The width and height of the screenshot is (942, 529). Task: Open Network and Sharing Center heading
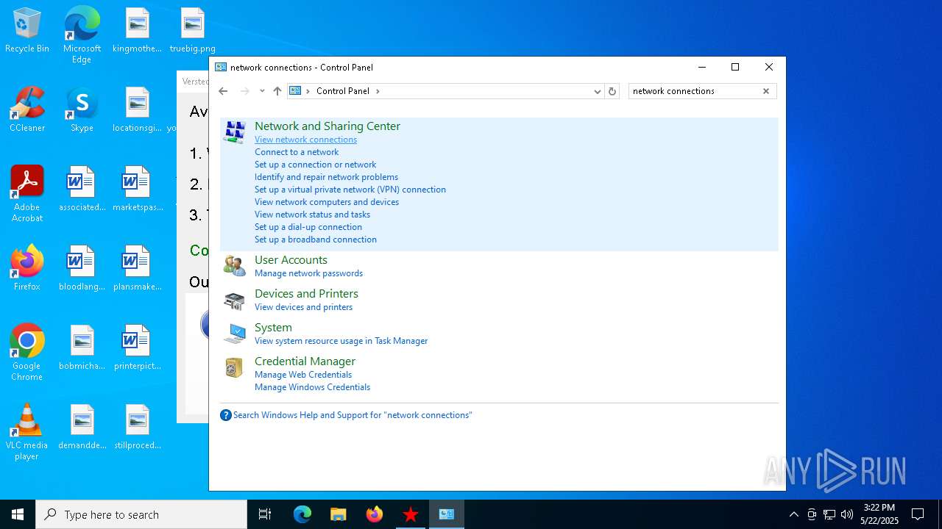pos(327,126)
